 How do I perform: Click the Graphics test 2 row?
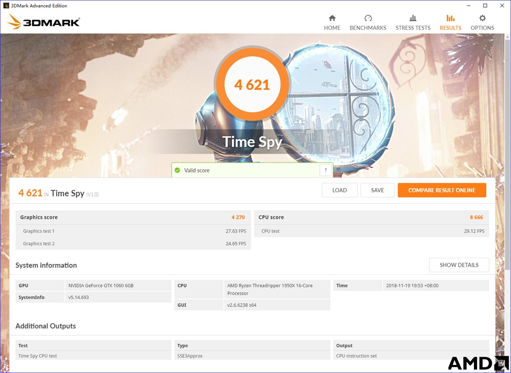[133, 243]
